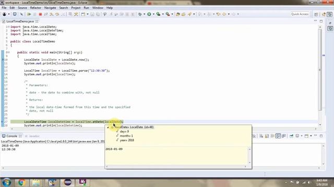Open the Coverage button dropdown arrow
Image resolution: width=334 pixels, height=187 pixels.
tap(163, 14)
